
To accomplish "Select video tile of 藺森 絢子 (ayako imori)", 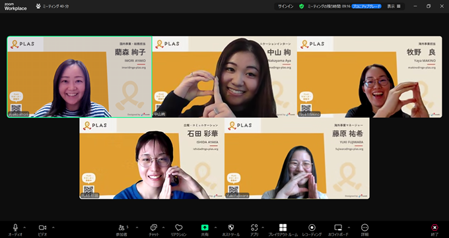I will [x=80, y=76].
